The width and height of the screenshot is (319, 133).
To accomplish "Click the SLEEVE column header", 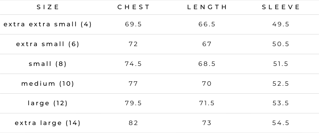I will point(281,7).
